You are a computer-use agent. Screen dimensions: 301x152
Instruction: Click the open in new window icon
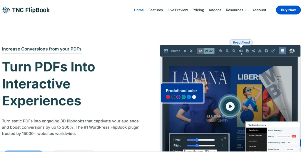273,51
